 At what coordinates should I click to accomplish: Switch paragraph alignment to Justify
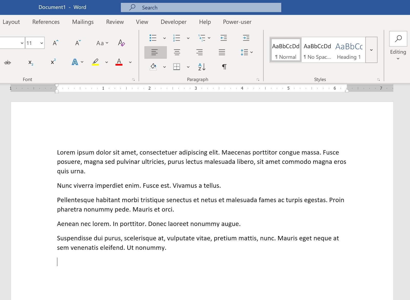[x=222, y=52]
